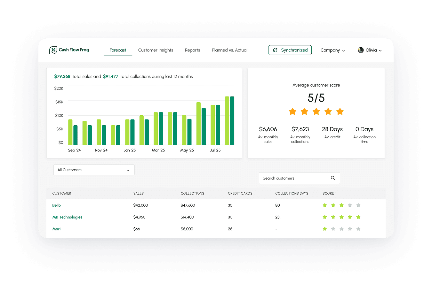Click the first star in Mari's score
432x285 pixels.
coord(325,229)
